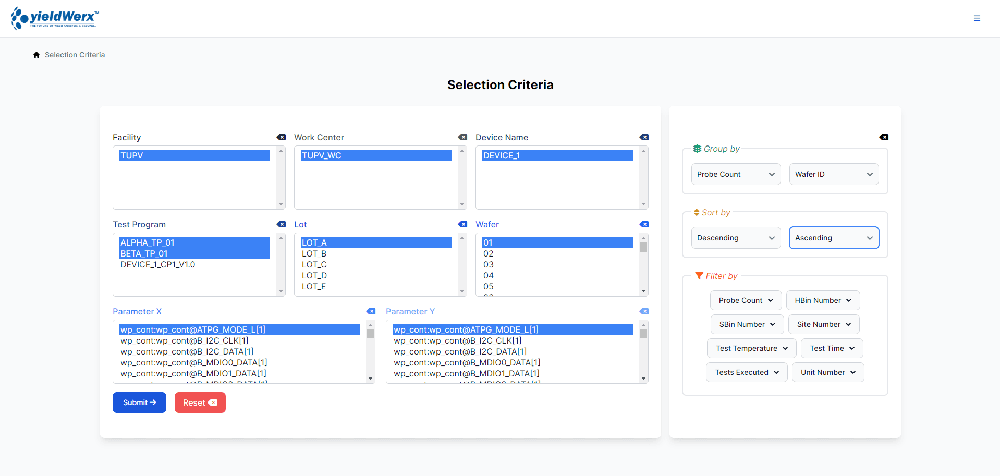Select LOT_B in Lot list

[x=376, y=253]
